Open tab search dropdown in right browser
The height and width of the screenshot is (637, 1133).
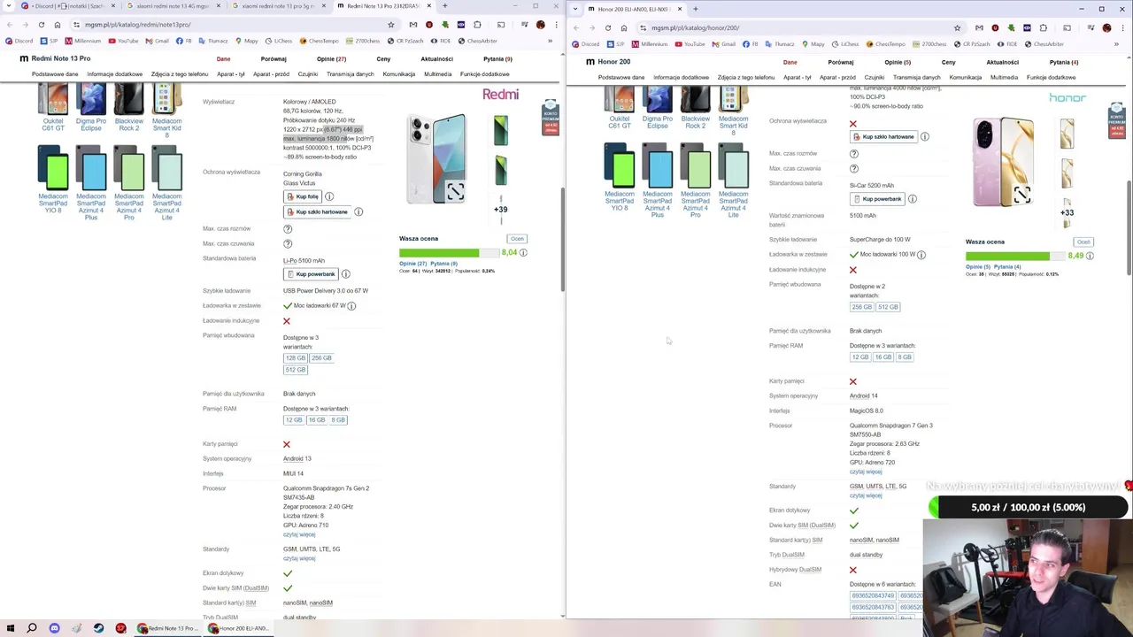[x=576, y=9]
